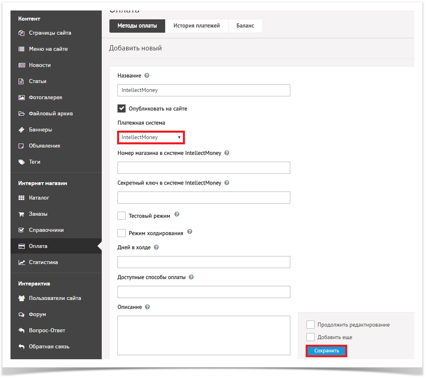Open the Баланс tab

pos(245,26)
